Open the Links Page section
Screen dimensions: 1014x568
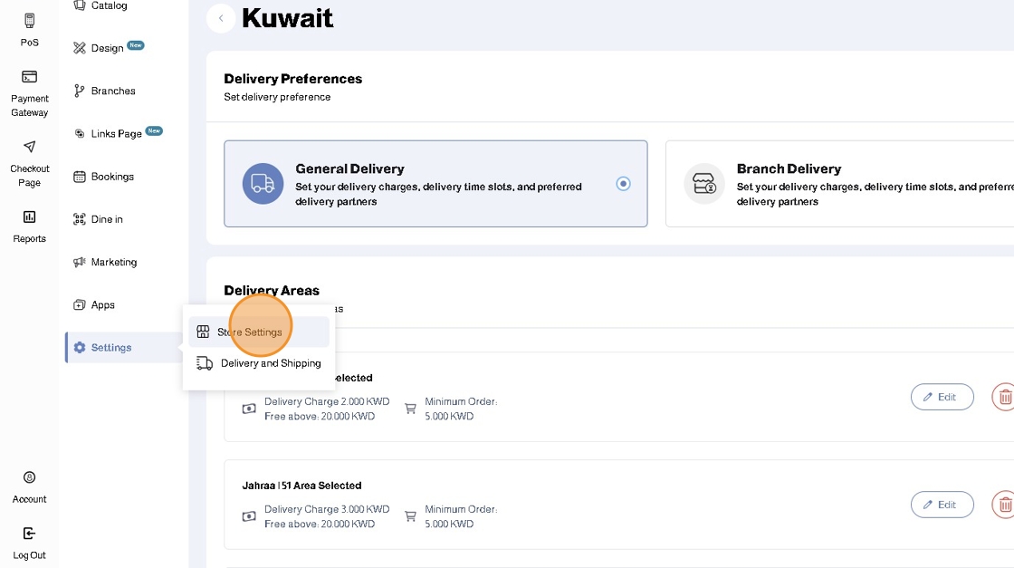tap(116, 134)
